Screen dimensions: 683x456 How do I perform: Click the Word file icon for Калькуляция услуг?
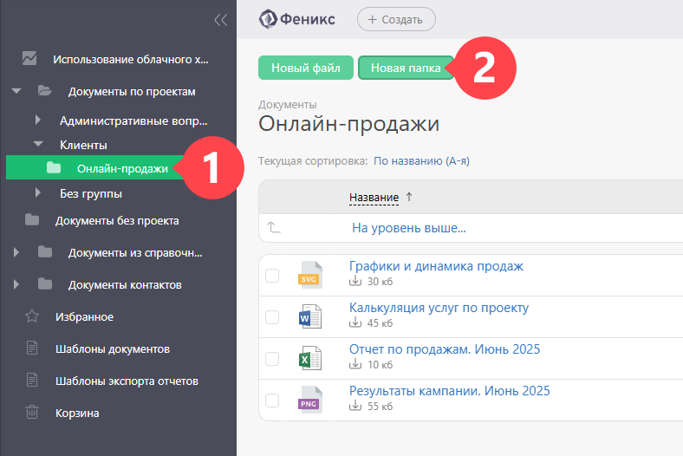[310, 316]
